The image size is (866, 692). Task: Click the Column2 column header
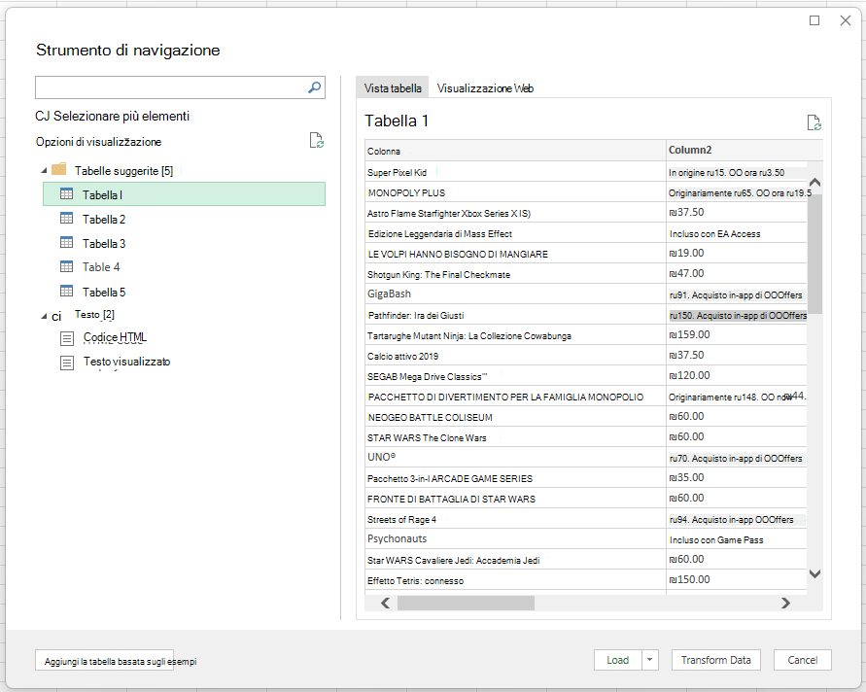click(x=745, y=151)
